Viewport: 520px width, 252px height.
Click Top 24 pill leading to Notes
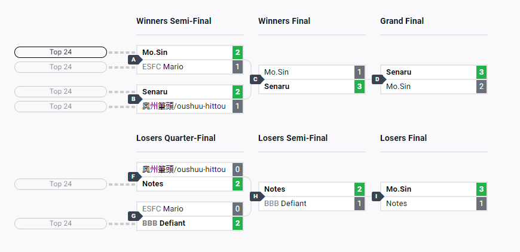[x=60, y=184]
